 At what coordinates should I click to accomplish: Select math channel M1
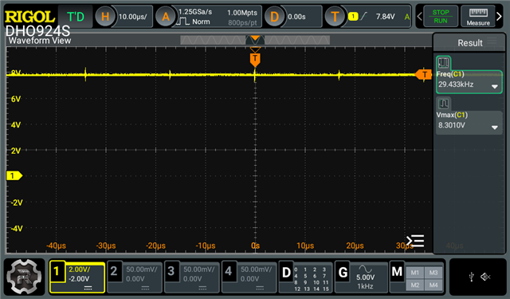414,273
